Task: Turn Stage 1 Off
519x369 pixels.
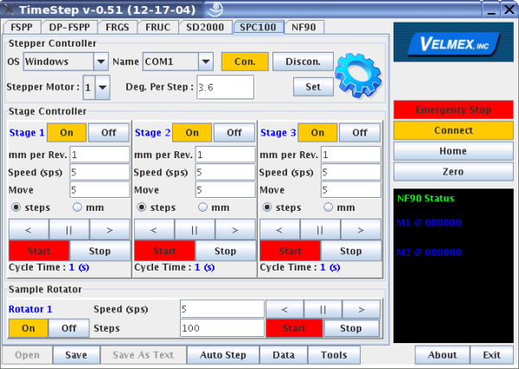Action: click(109, 132)
